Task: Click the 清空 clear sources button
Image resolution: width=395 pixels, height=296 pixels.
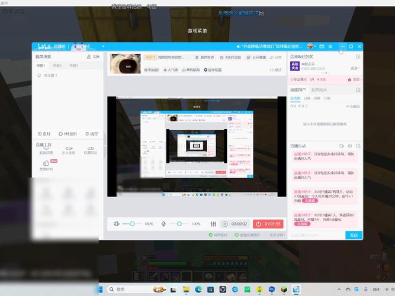Action: tap(91, 134)
